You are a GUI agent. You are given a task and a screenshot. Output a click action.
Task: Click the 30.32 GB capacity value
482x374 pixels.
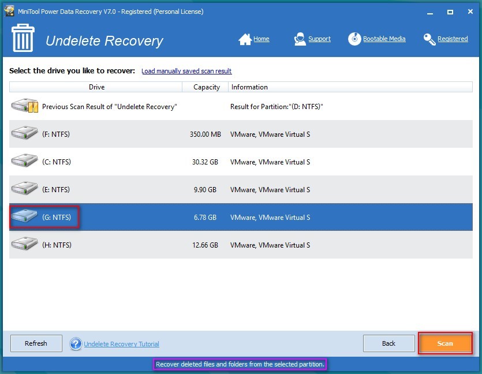(x=205, y=162)
